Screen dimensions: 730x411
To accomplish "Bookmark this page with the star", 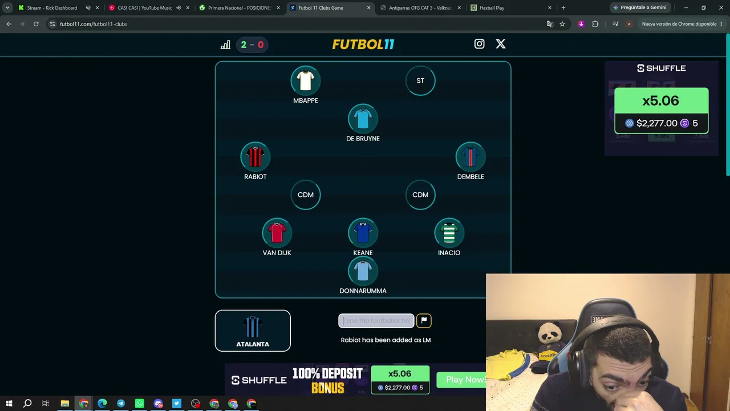I will (562, 24).
